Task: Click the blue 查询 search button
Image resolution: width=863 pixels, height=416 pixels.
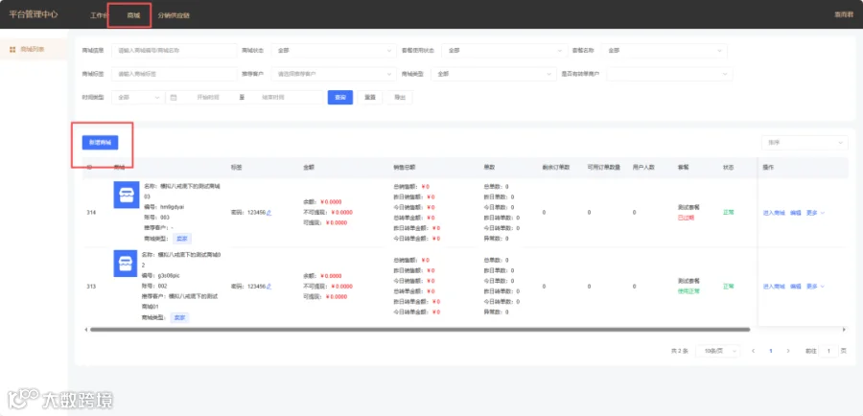Action: (340, 98)
